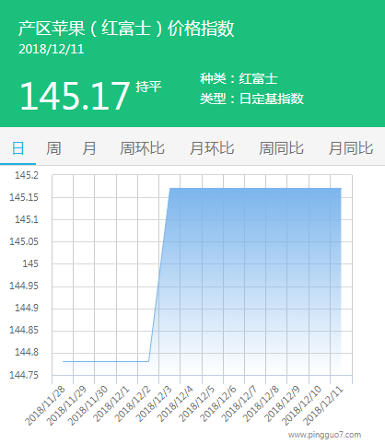Click the 2018/12/7 x-axis date label

tap(239, 404)
